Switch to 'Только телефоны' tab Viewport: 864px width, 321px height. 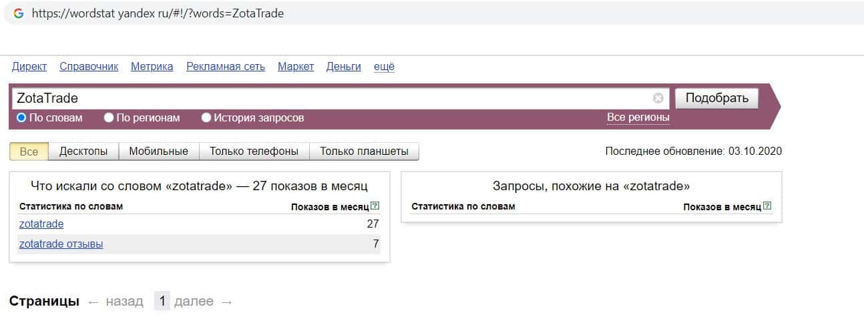pos(254,151)
